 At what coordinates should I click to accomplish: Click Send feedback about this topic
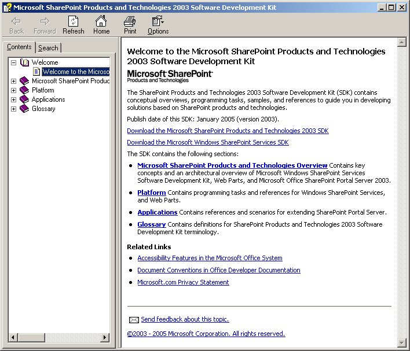pyautogui.click(x=185, y=319)
